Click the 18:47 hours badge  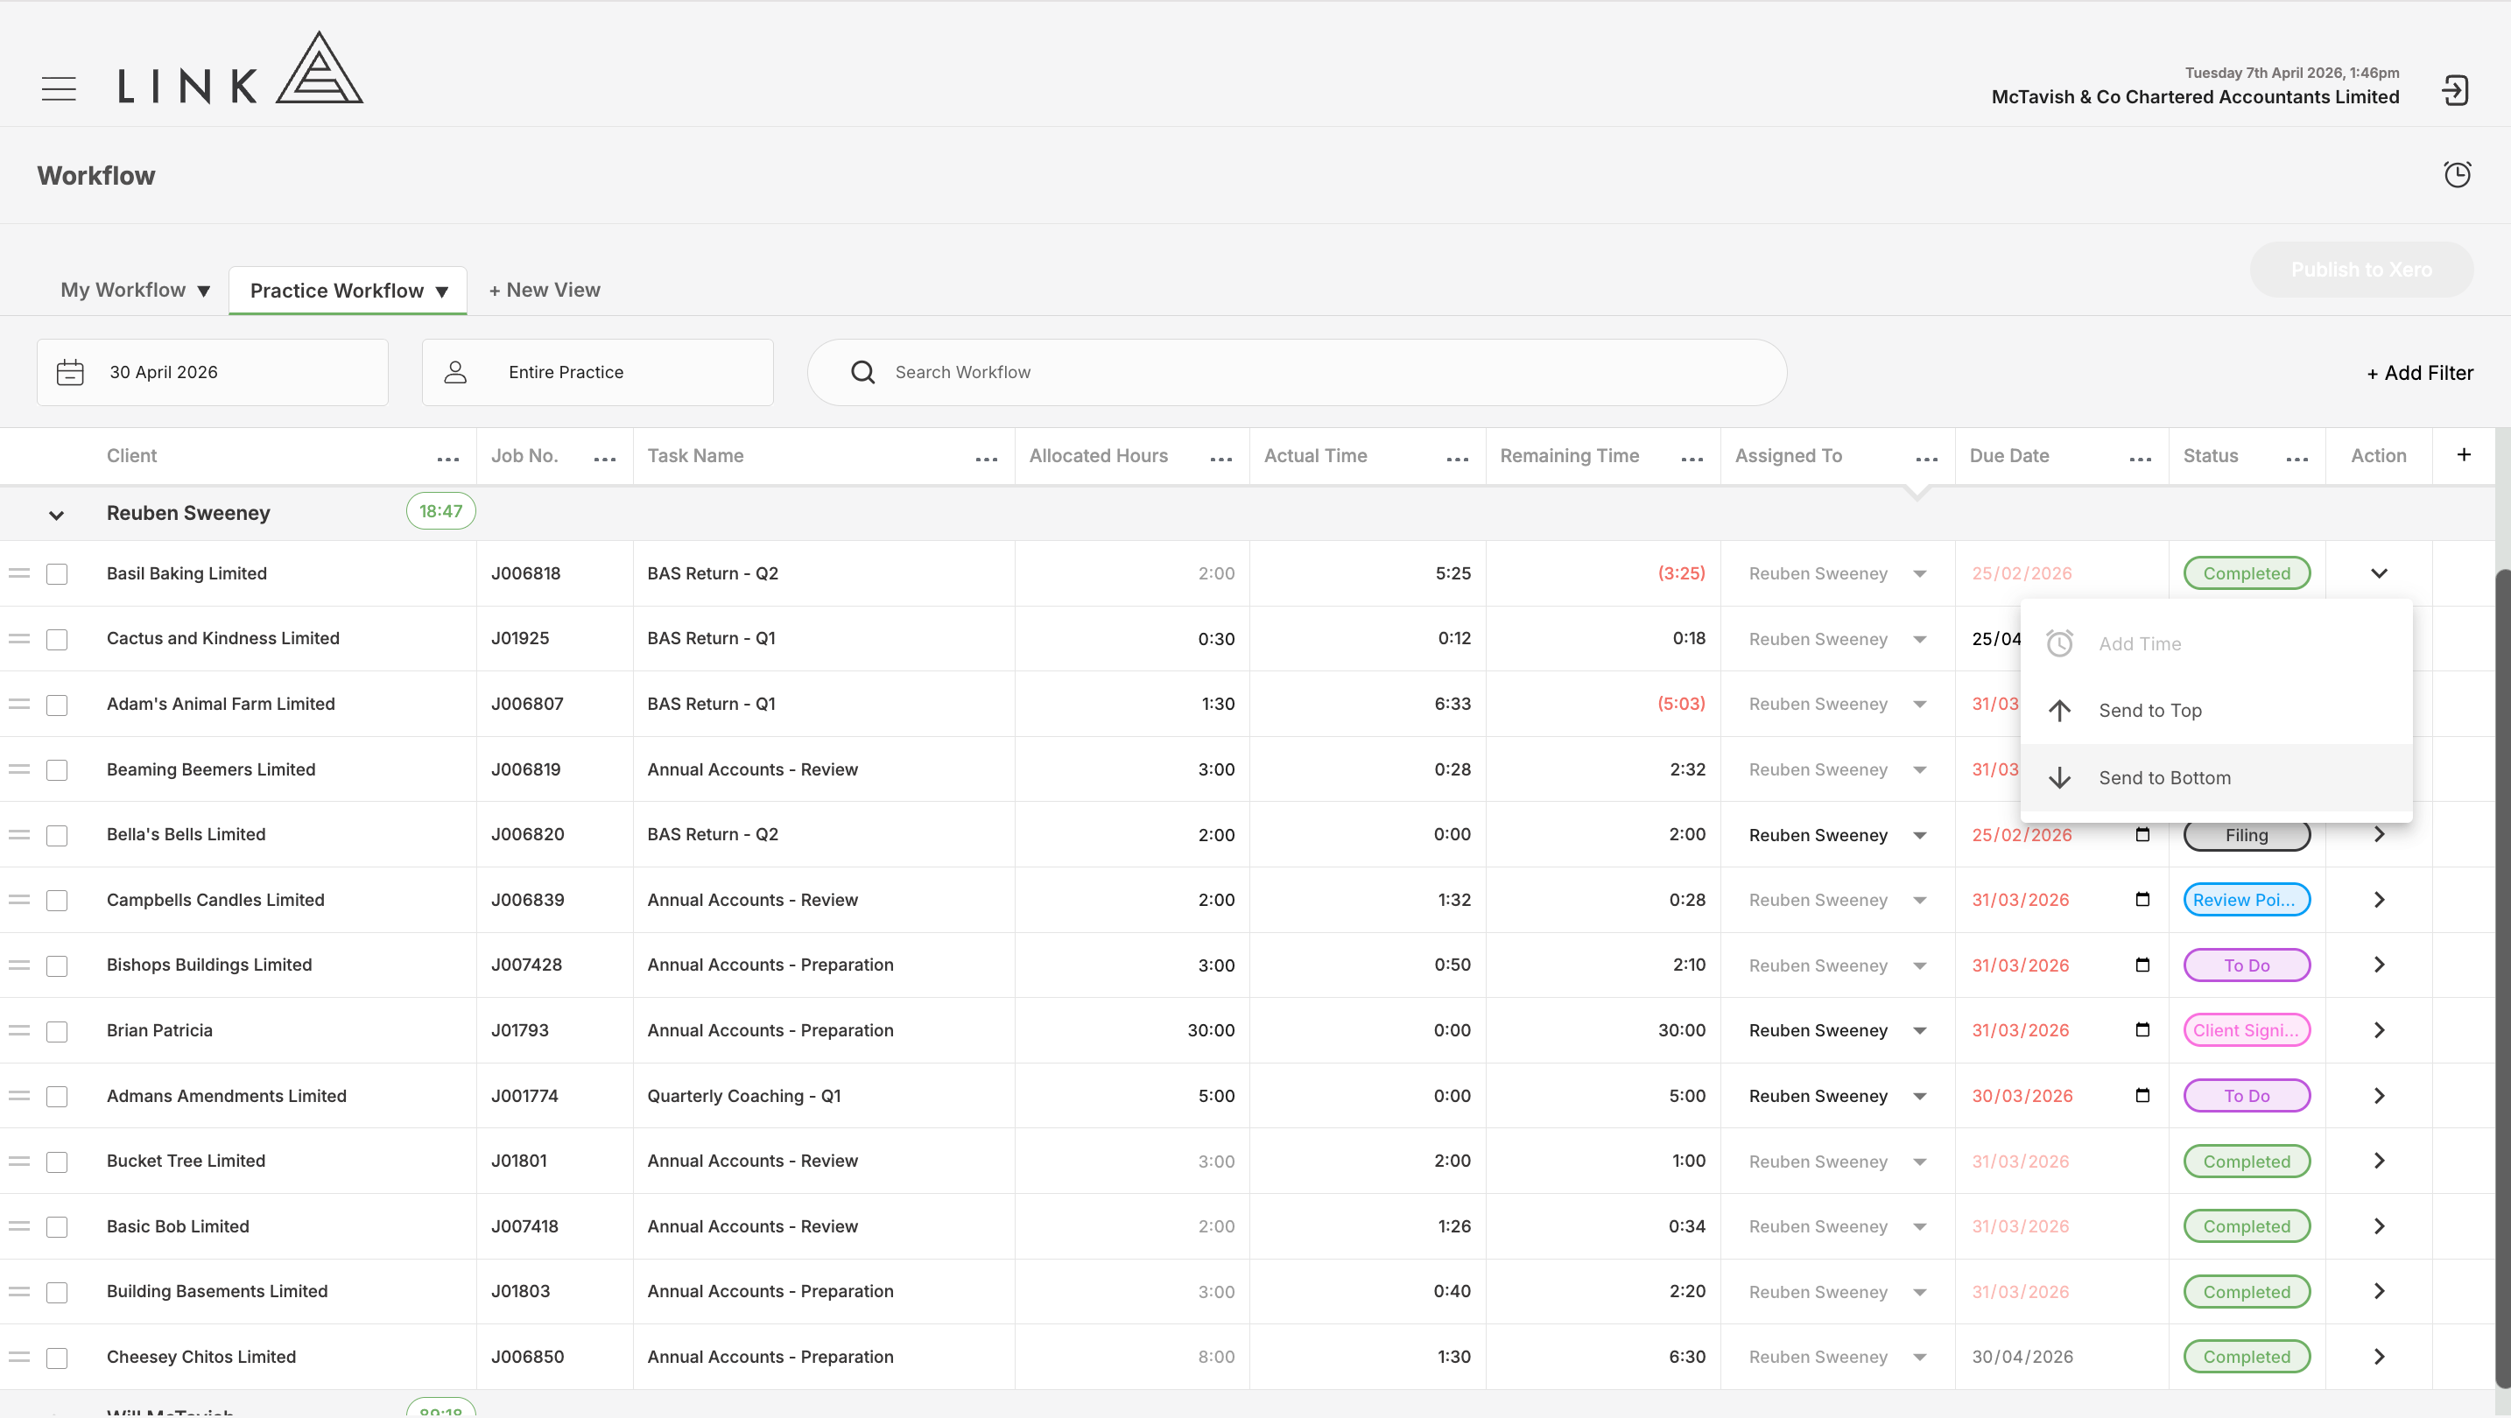(x=440, y=510)
